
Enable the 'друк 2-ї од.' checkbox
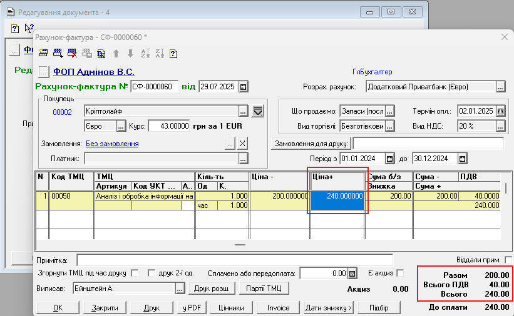(x=151, y=273)
